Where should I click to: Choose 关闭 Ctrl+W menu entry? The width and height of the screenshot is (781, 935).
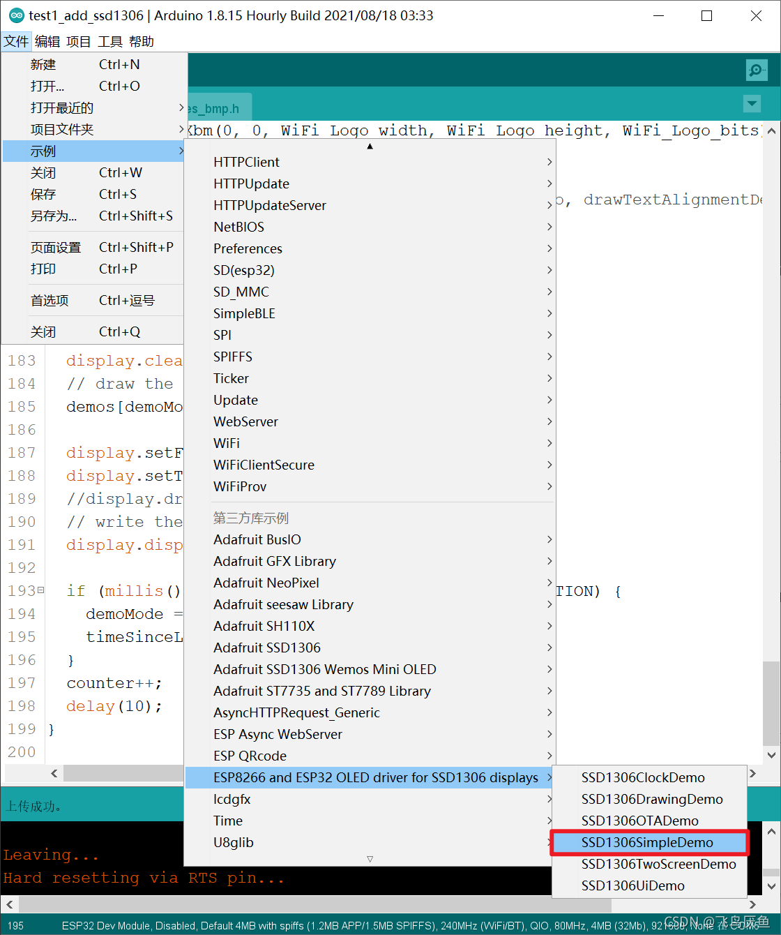point(94,172)
